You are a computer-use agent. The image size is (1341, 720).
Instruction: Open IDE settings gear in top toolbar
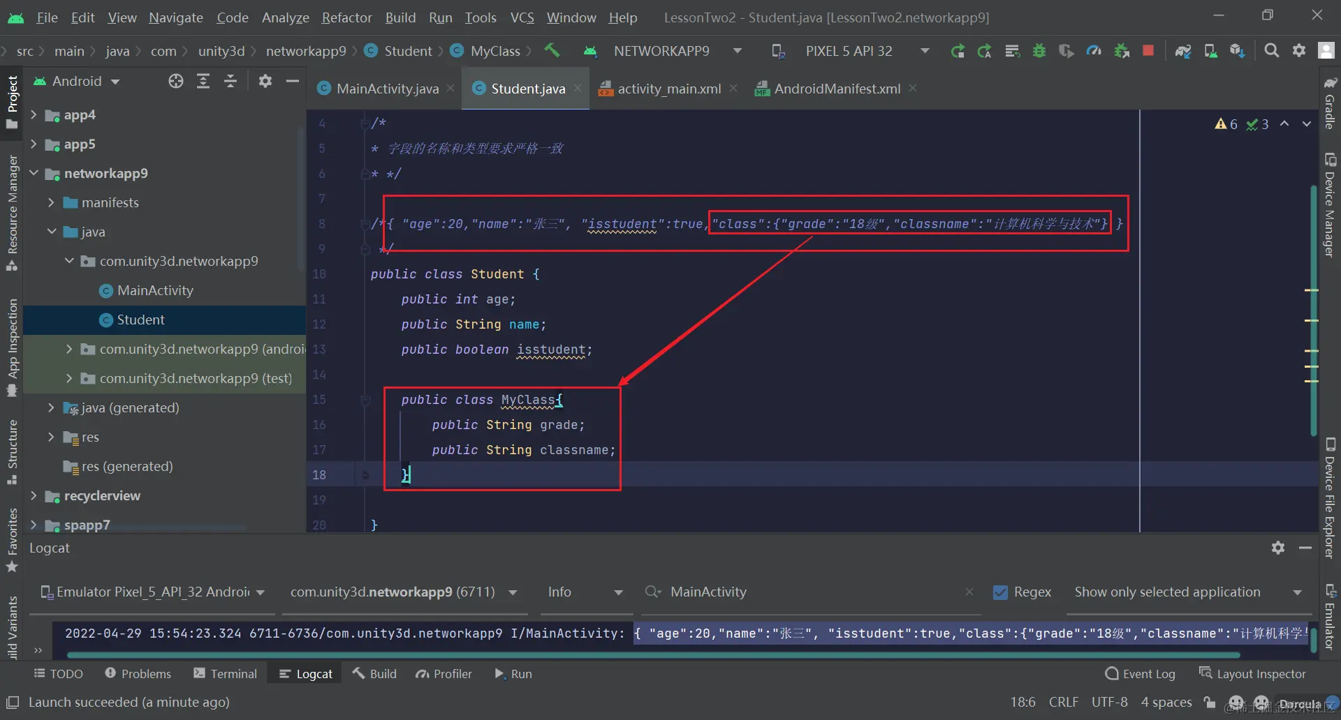[x=1299, y=51]
